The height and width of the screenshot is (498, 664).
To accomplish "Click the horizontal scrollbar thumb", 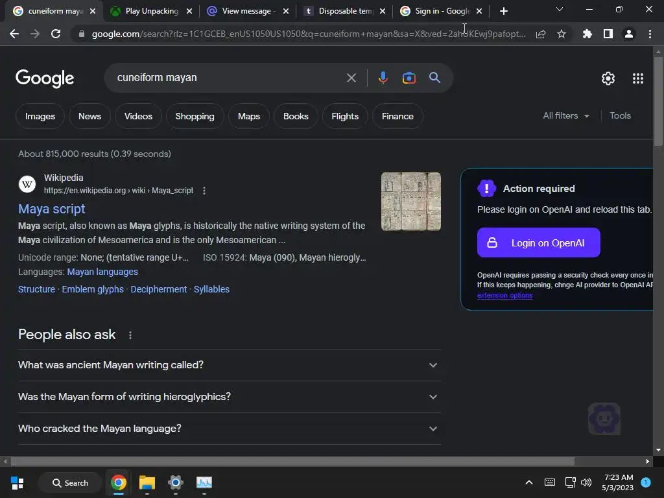I will click(x=292, y=461).
